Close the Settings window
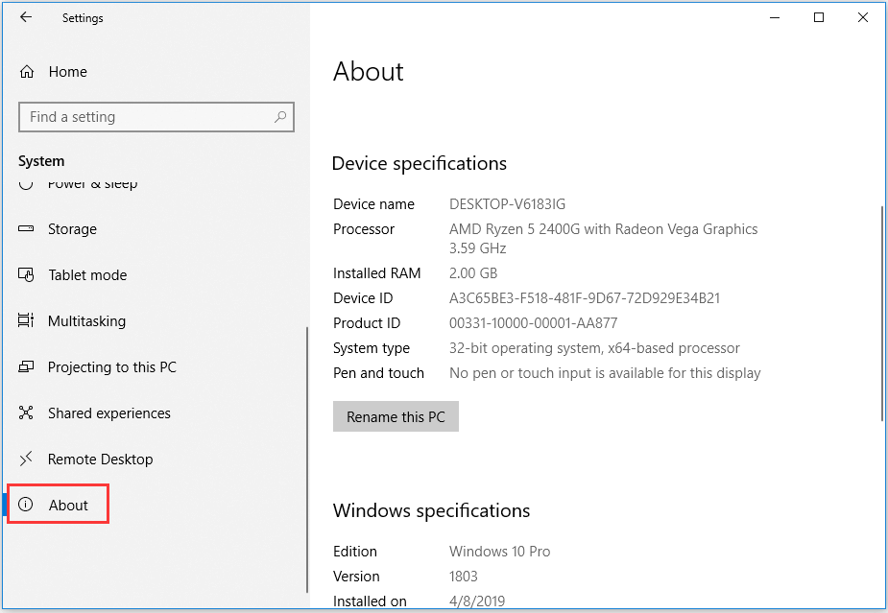 [x=862, y=17]
